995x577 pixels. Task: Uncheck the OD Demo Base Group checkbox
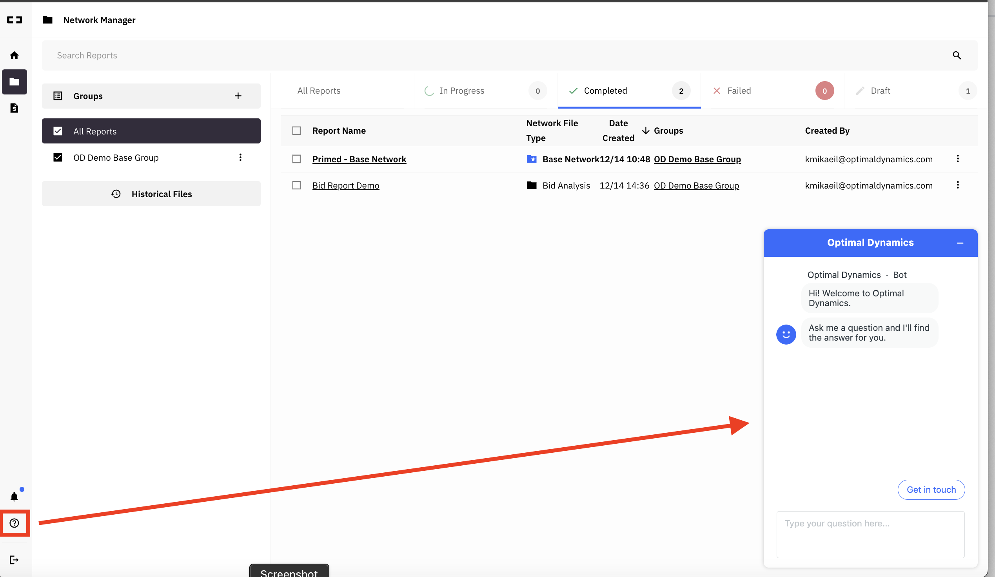(x=58, y=157)
